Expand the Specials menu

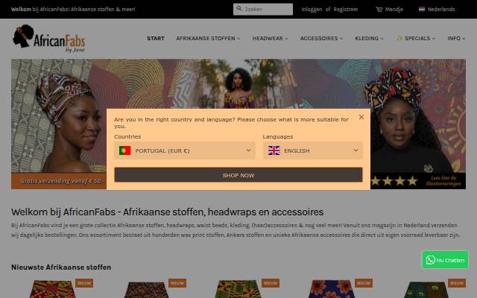click(x=416, y=38)
